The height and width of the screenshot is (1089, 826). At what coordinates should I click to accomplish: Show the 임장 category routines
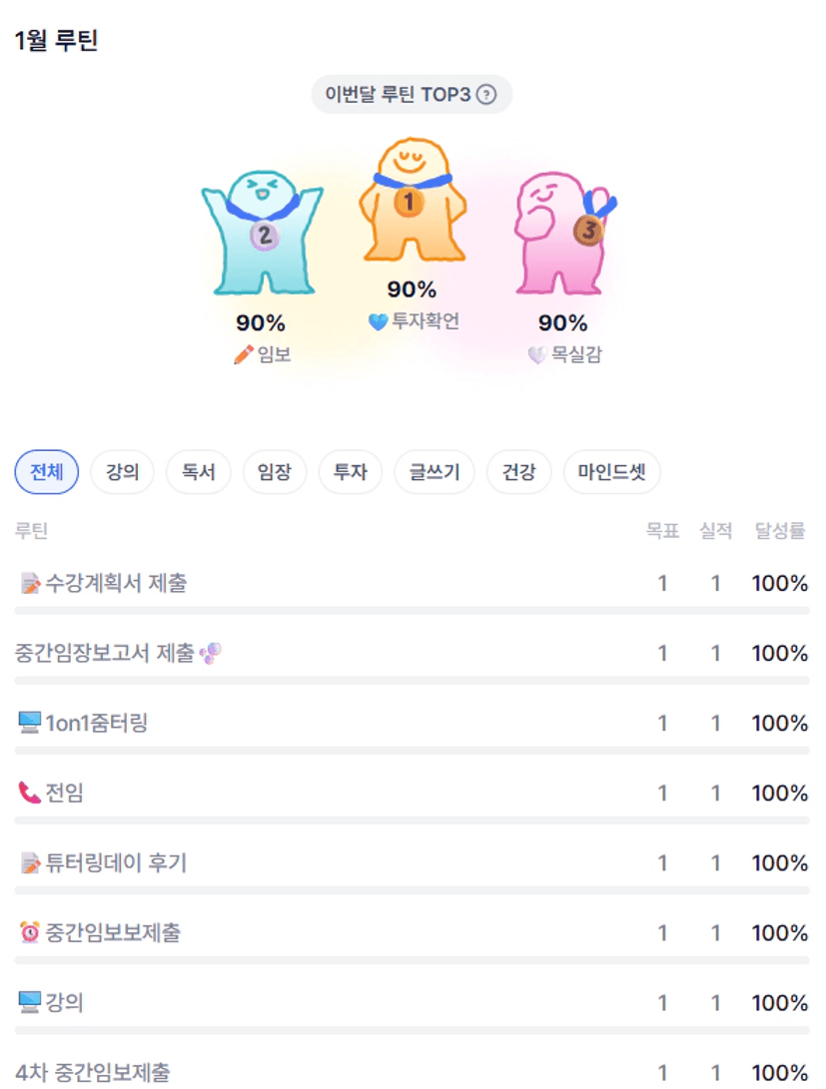click(x=274, y=472)
